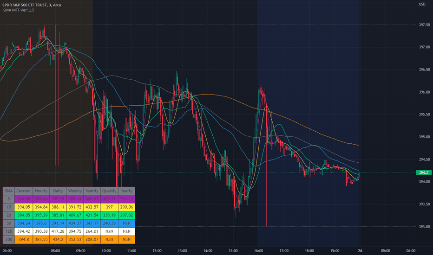This screenshot has height=255, width=433.
Task: Select the Hourly column header in SMA table
Action: [x=41, y=191]
